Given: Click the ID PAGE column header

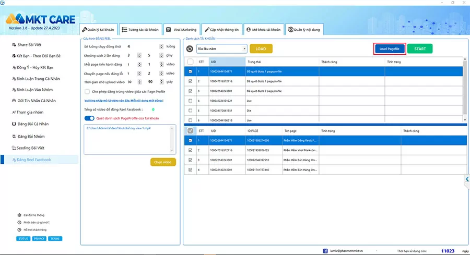Looking at the screenshot, I should pyautogui.click(x=264, y=131).
